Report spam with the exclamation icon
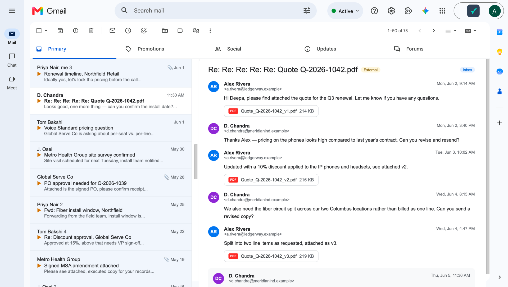508x287 pixels. pos(76,31)
